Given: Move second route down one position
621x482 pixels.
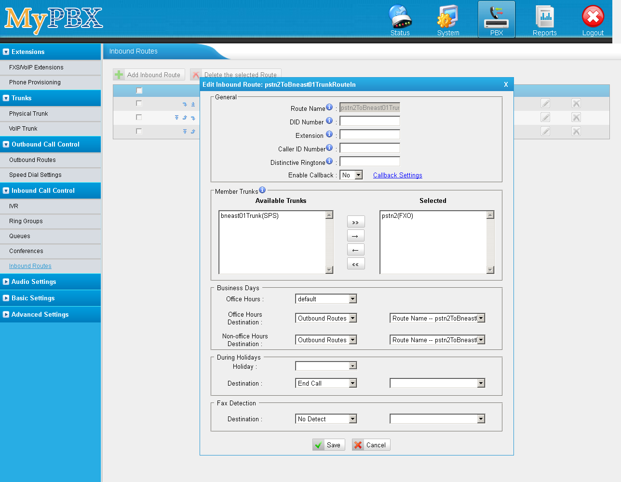Looking at the screenshot, I should point(193,118).
